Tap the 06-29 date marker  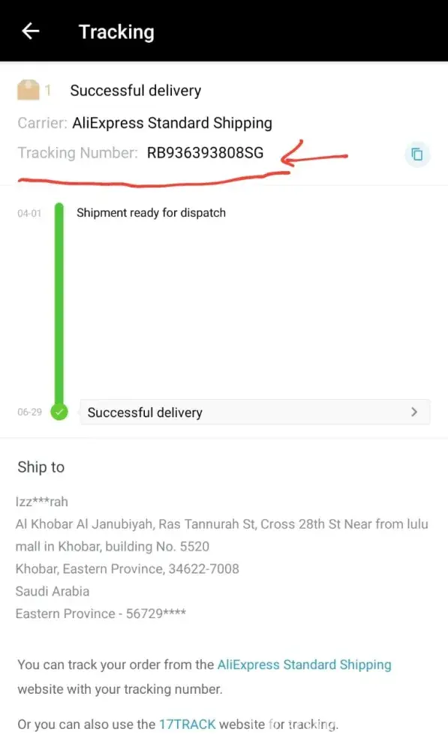pos(30,412)
